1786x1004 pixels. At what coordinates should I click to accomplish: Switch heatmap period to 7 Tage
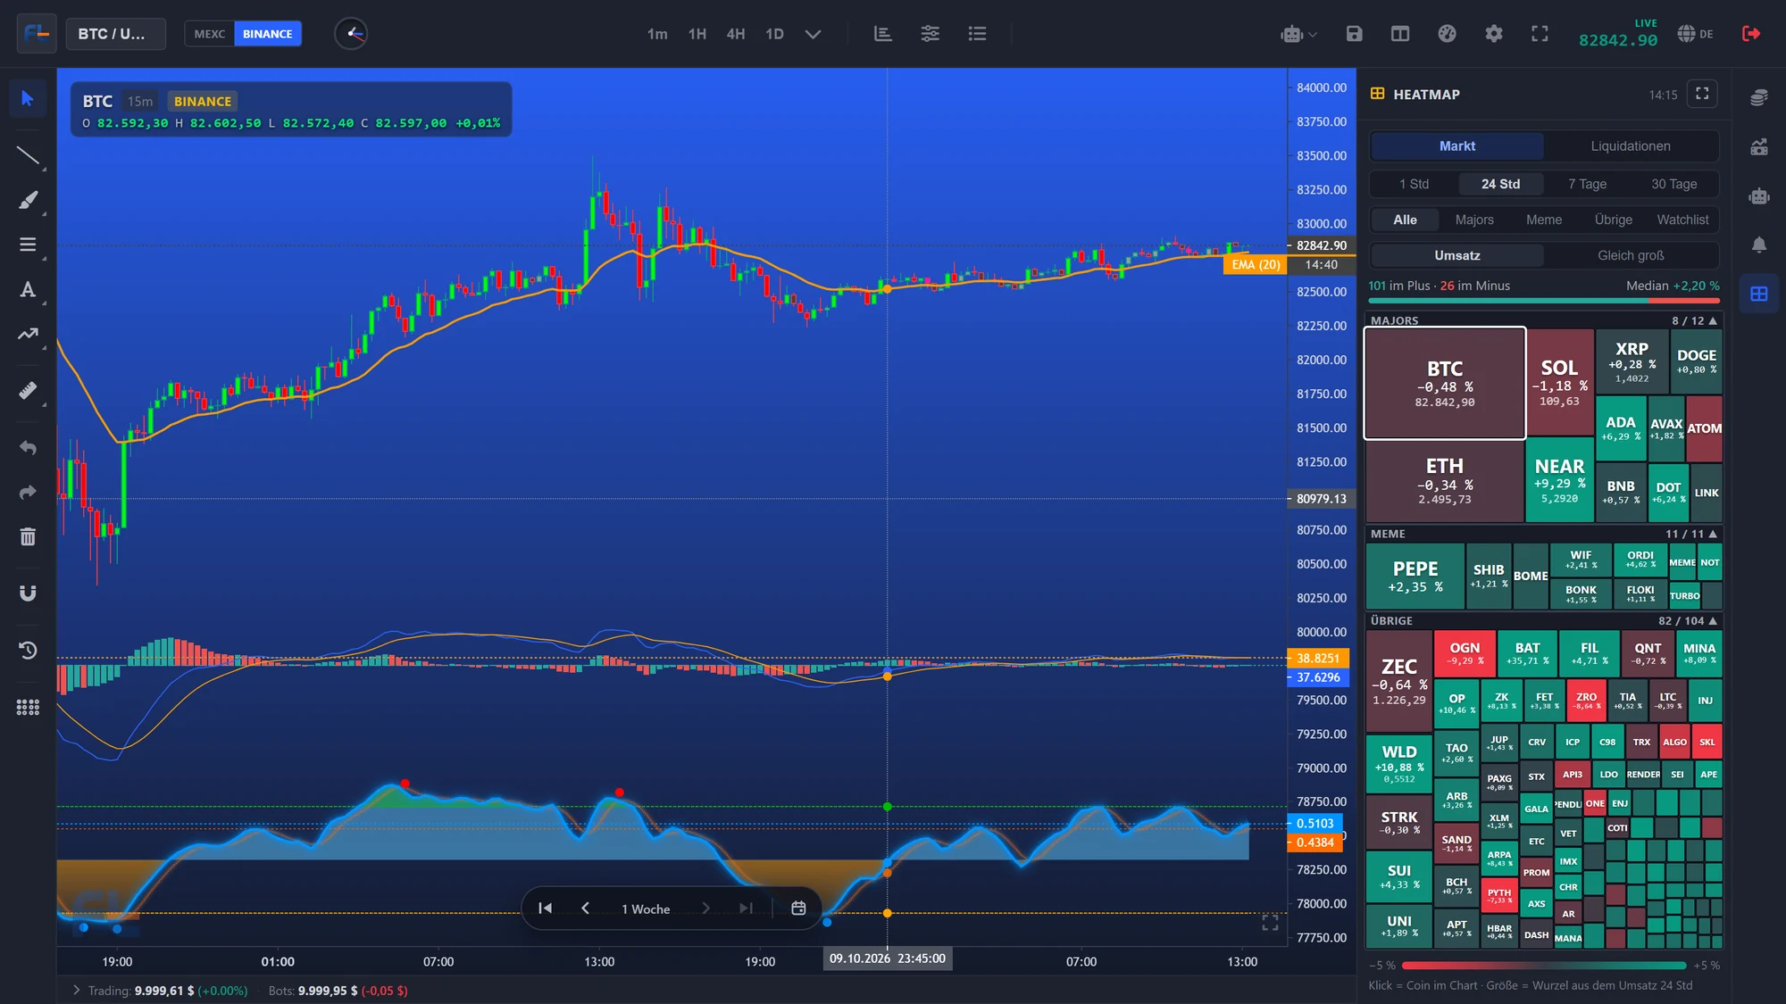[x=1587, y=184]
